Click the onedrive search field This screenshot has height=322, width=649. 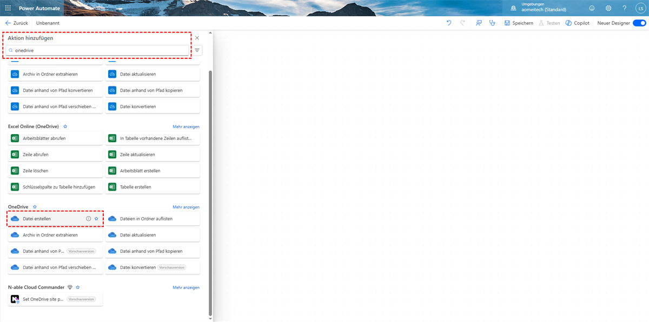[97, 50]
